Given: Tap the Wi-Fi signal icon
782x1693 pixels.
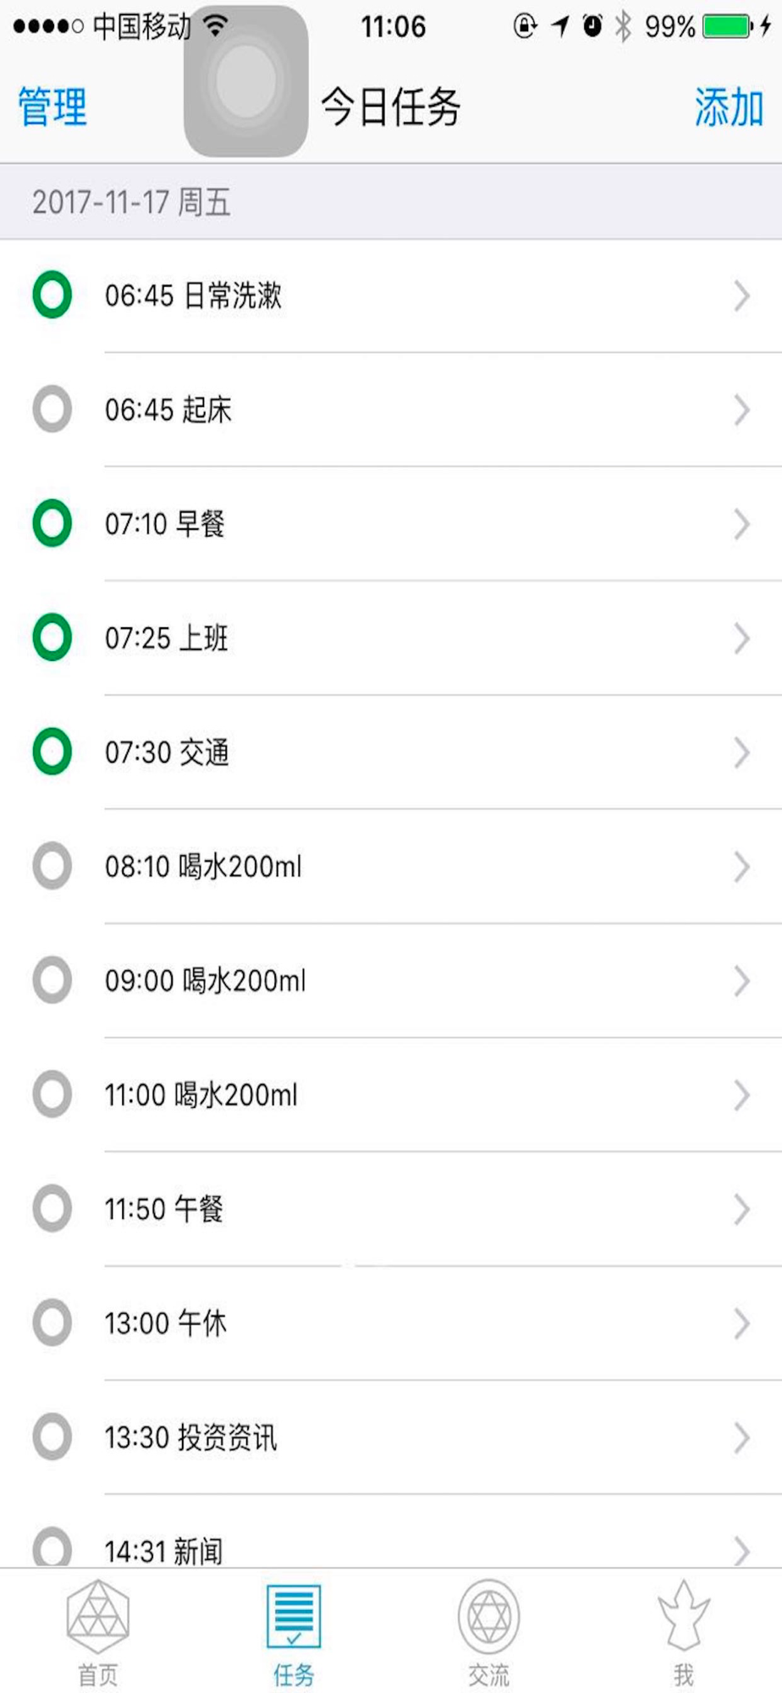Looking at the screenshot, I should (217, 25).
